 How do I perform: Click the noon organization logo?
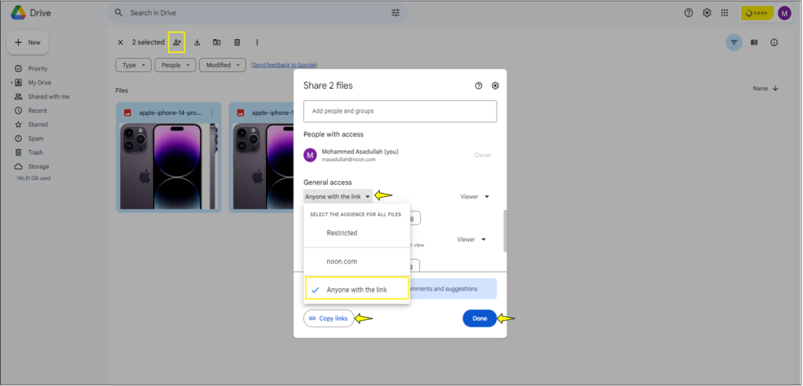[757, 13]
